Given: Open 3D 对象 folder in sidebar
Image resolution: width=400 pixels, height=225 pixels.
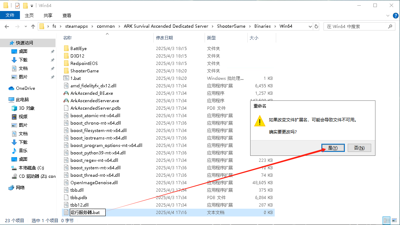Looking at the screenshot, I should tap(27, 108).
